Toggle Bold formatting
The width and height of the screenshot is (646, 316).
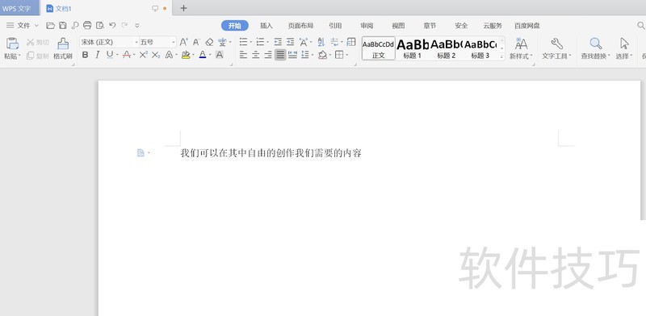[x=85, y=54]
